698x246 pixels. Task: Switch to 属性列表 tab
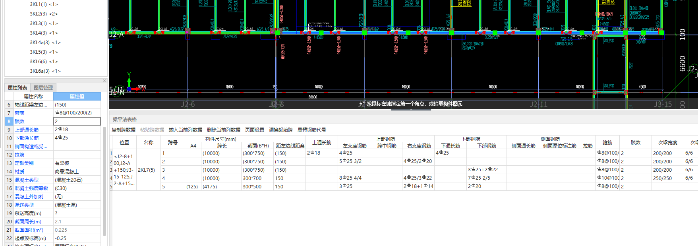point(17,87)
